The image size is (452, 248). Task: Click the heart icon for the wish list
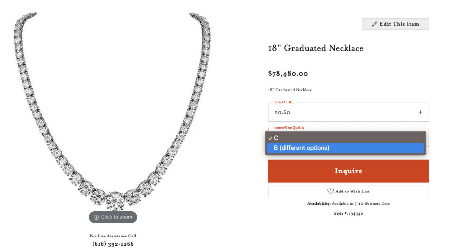point(330,191)
